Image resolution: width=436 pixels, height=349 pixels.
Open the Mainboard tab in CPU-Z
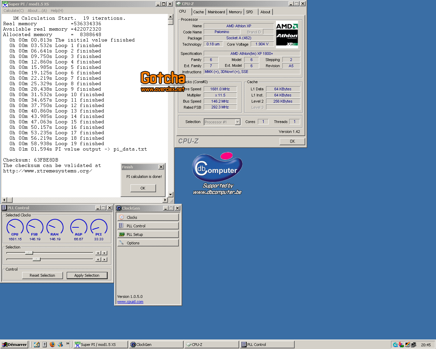coord(216,12)
